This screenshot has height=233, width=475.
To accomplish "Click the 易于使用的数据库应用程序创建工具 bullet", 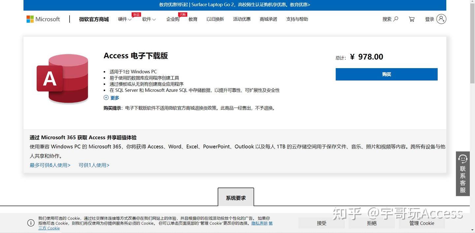I will tap(144, 78).
